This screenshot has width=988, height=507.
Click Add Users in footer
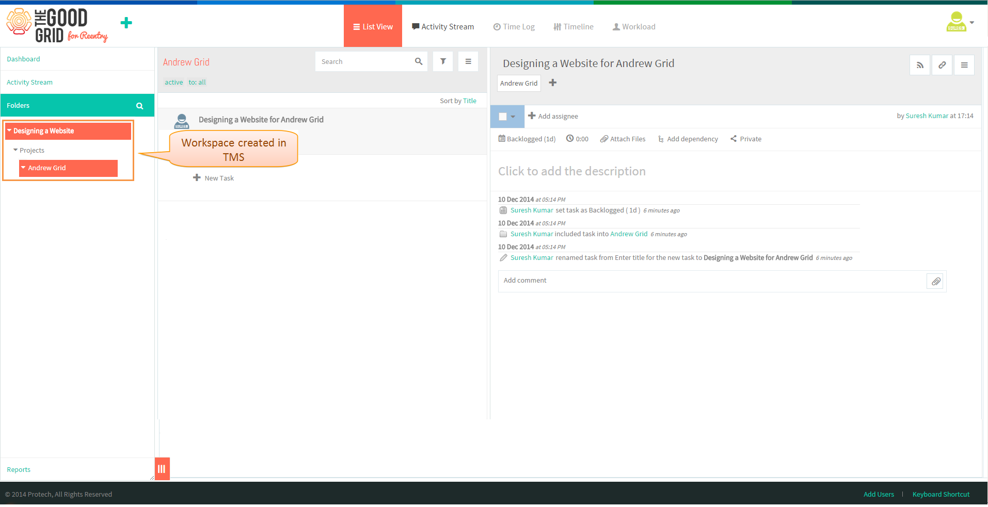point(879,494)
